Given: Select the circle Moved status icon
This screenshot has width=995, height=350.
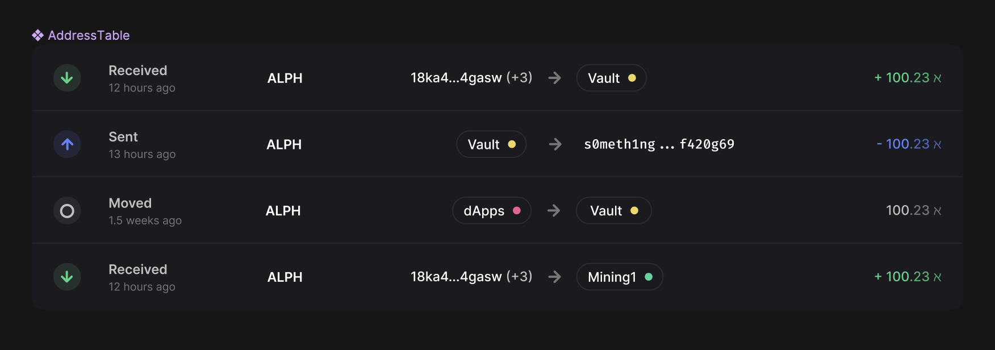Looking at the screenshot, I should pos(66,210).
